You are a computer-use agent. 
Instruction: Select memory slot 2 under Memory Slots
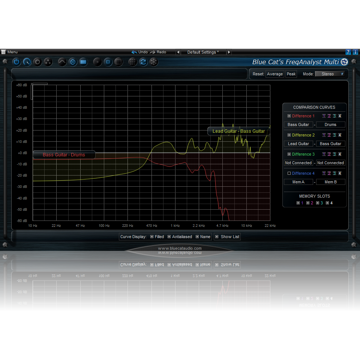[x=310, y=203]
